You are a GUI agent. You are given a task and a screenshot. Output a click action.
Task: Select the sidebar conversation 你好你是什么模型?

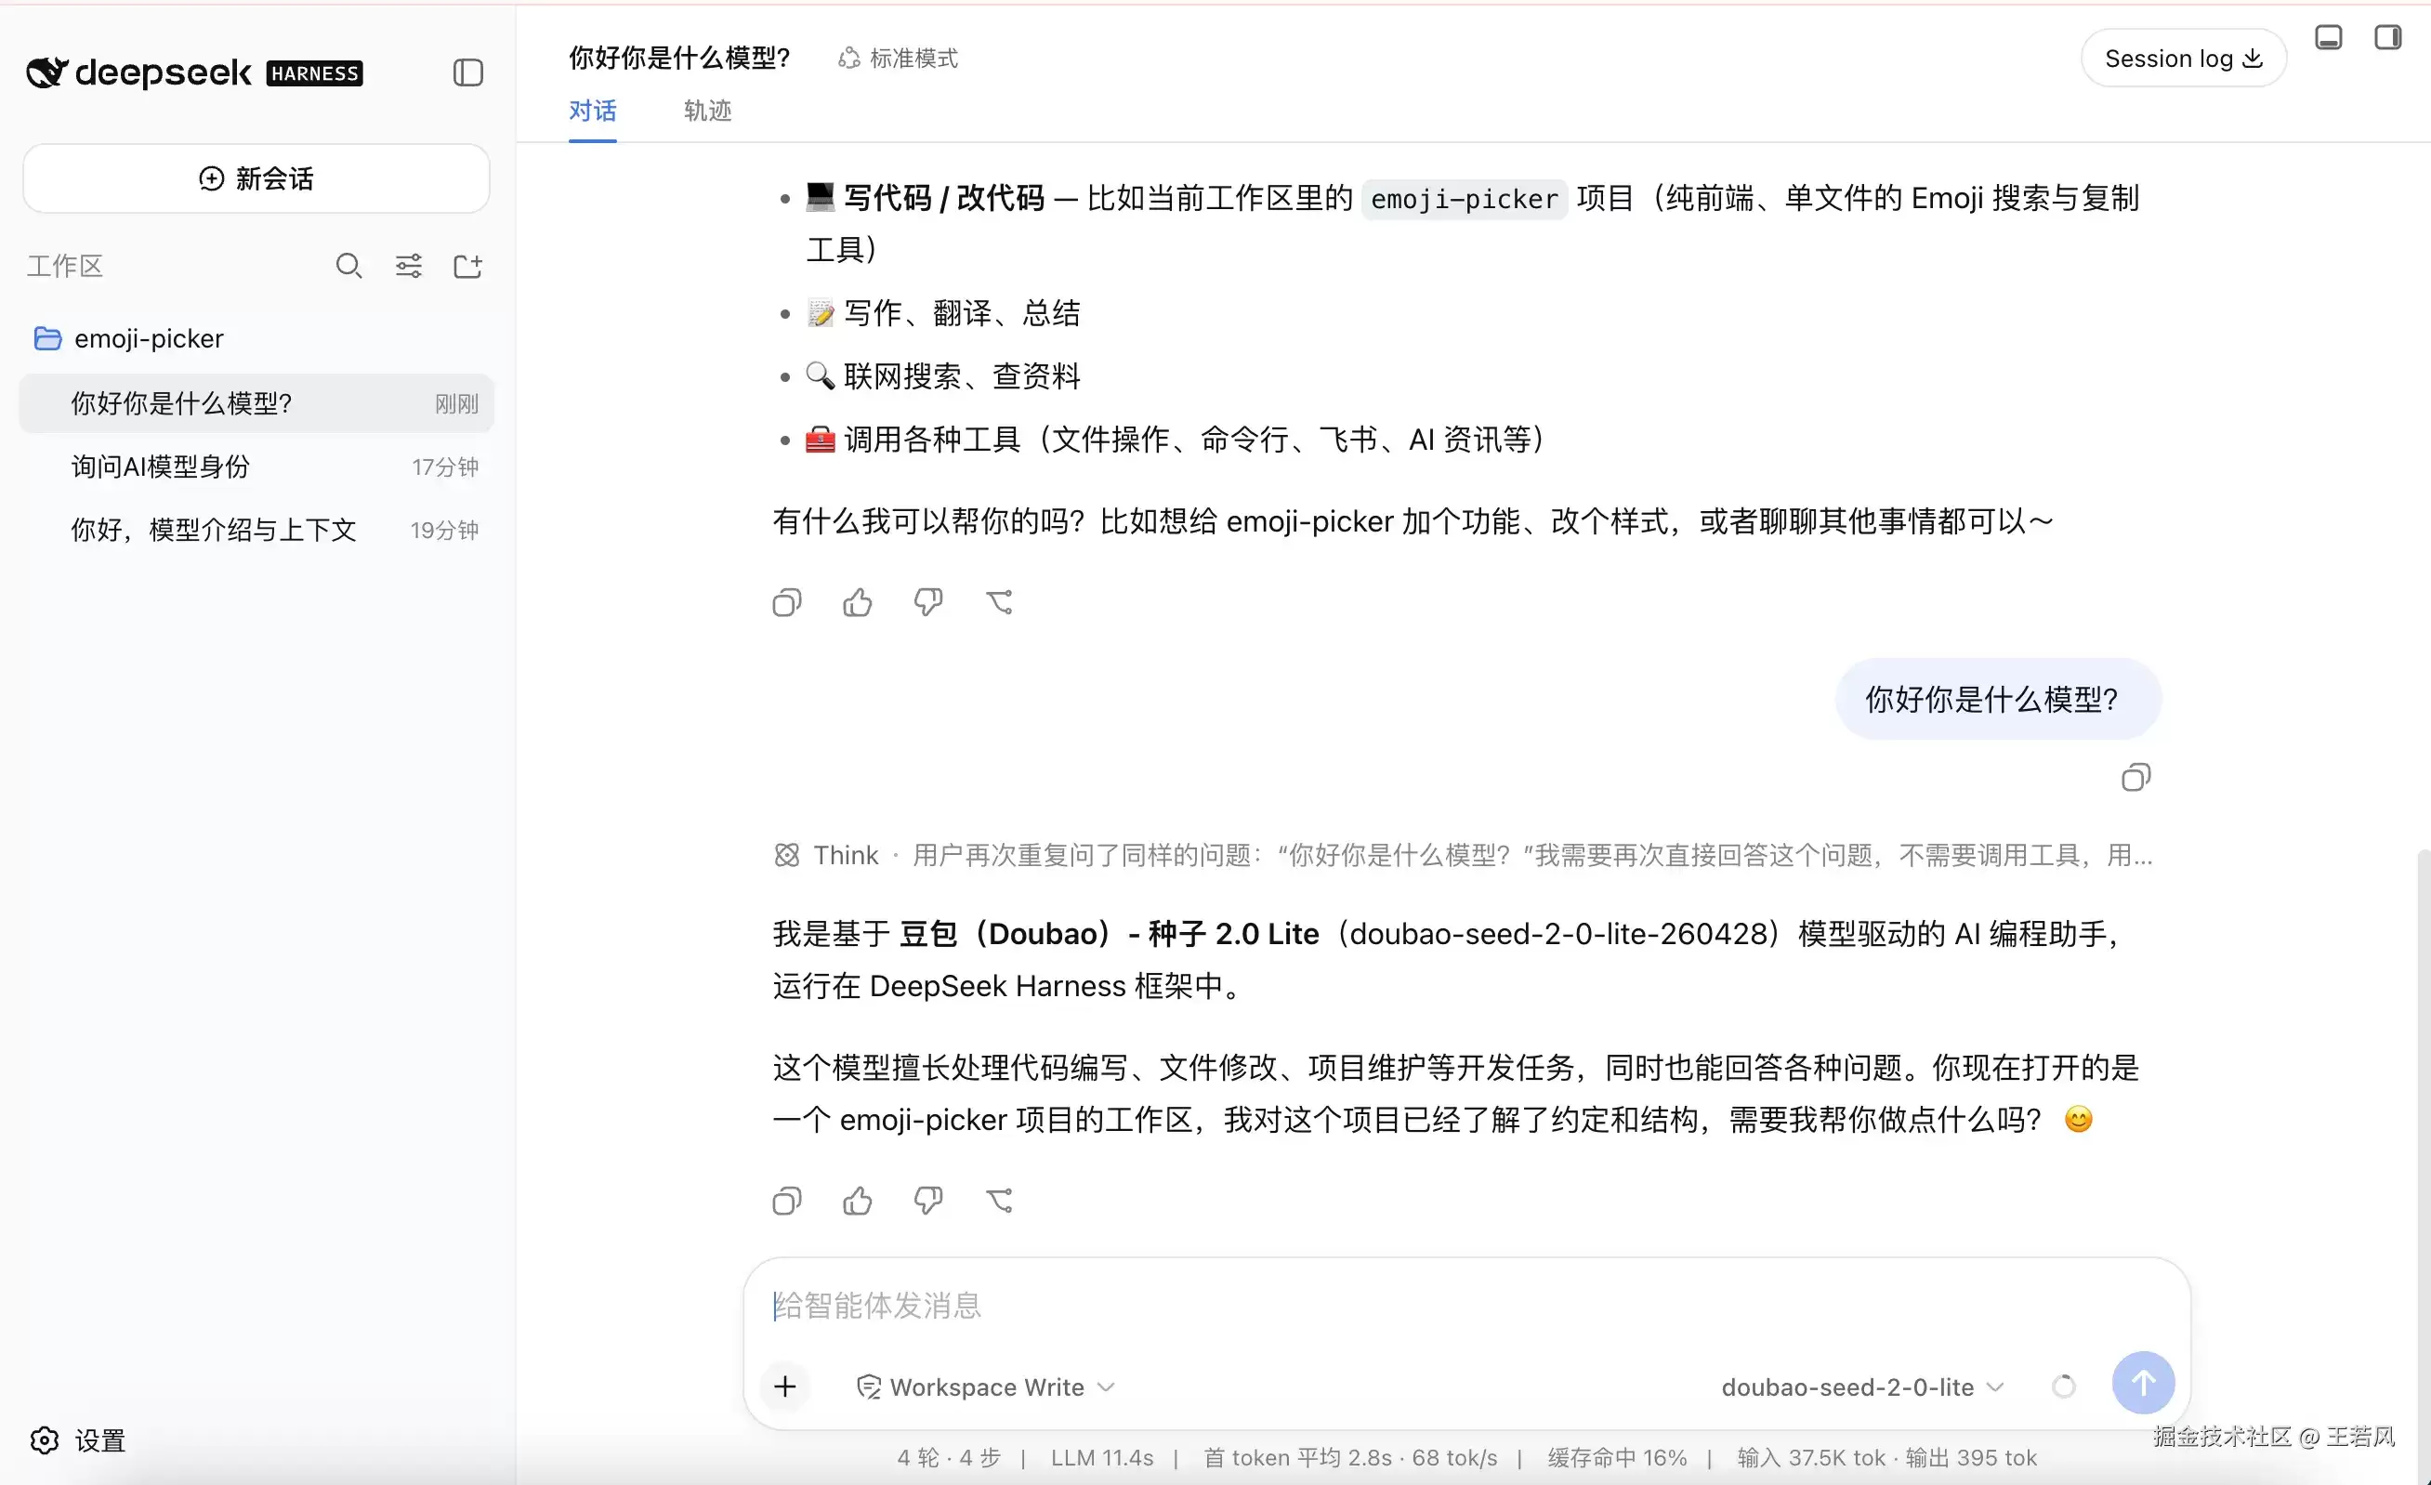click(256, 402)
